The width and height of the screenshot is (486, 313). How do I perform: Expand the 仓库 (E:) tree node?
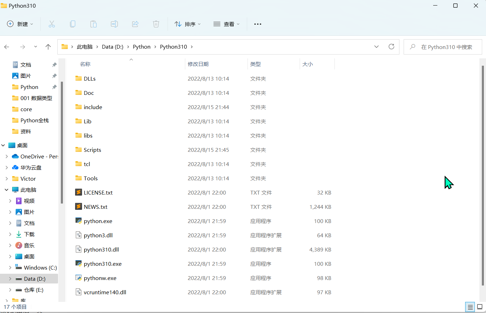(x=10, y=290)
